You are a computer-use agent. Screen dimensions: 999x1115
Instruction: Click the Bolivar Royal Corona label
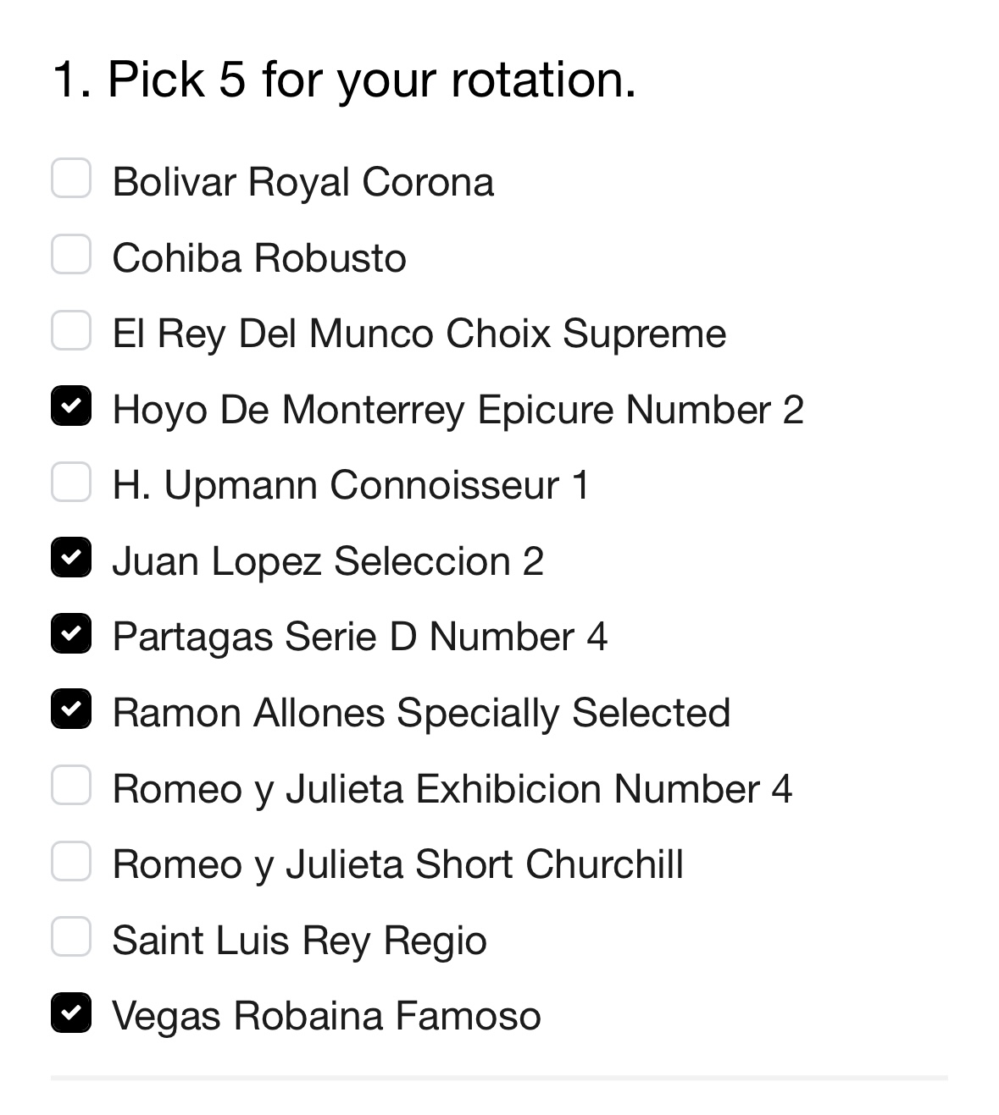(x=303, y=182)
